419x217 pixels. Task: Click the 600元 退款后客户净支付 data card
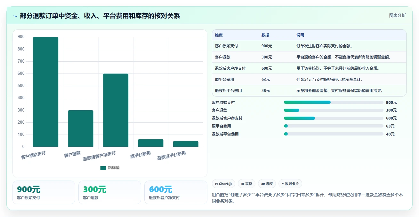pos(176,192)
